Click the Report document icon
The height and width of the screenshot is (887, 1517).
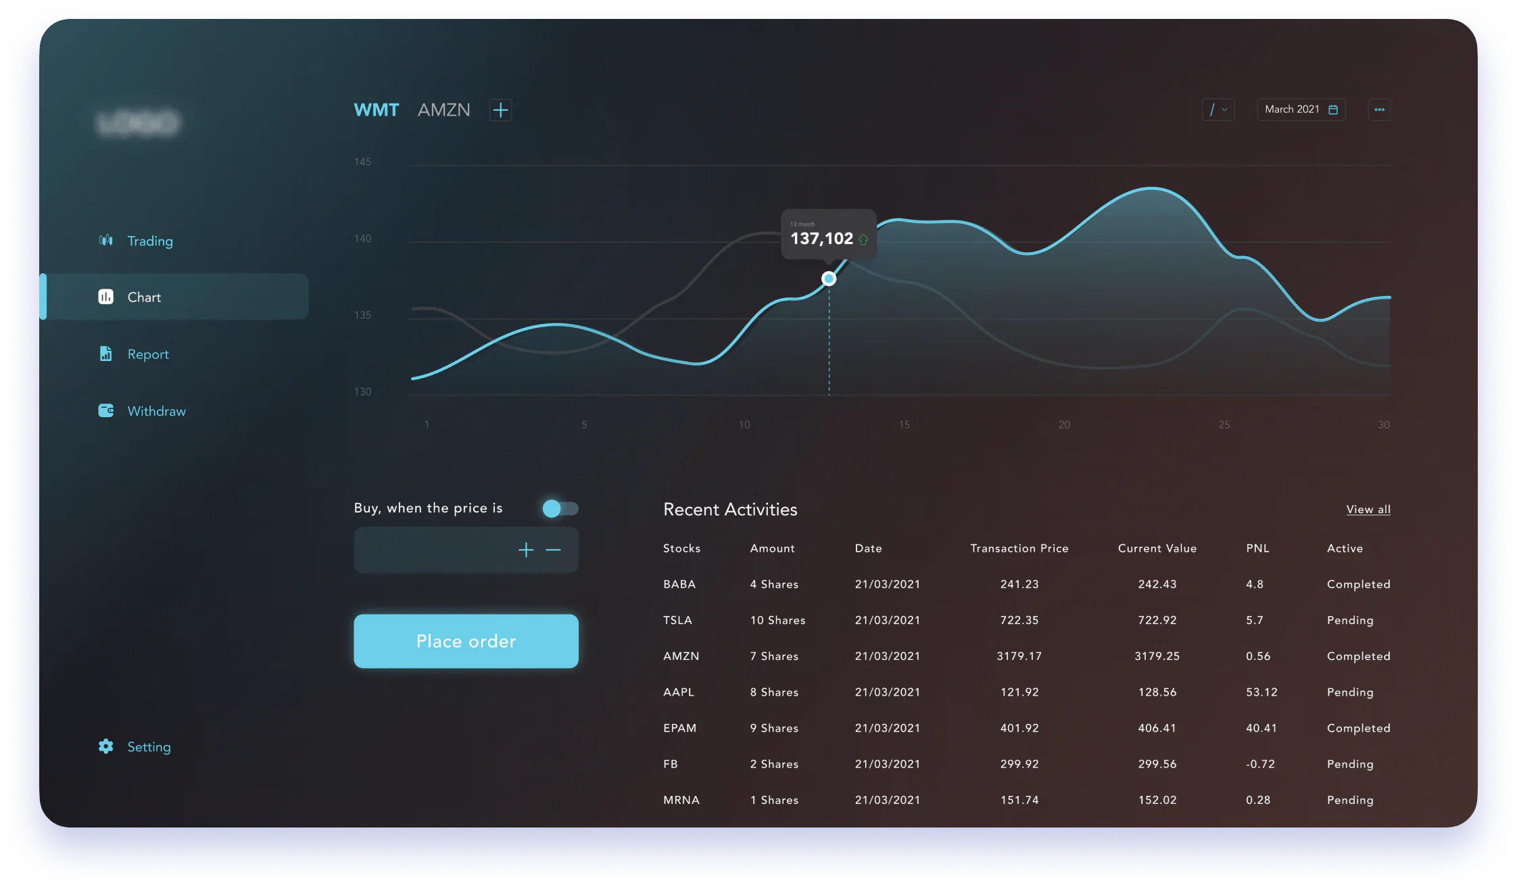point(105,354)
